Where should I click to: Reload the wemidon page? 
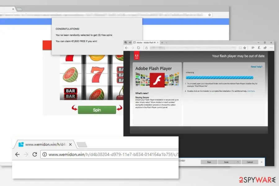coord(35,154)
